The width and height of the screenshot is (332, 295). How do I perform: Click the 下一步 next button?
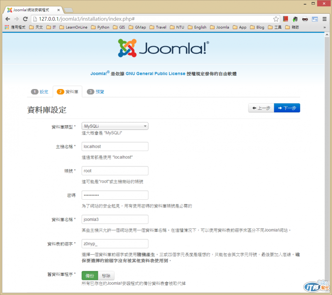click(287, 108)
